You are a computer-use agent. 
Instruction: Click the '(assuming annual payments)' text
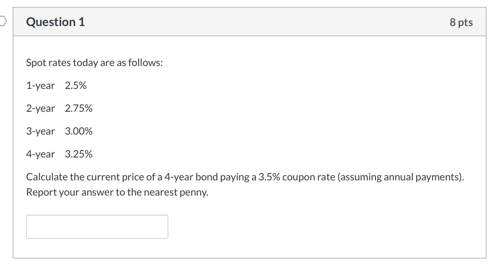click(x=400, y=177)
